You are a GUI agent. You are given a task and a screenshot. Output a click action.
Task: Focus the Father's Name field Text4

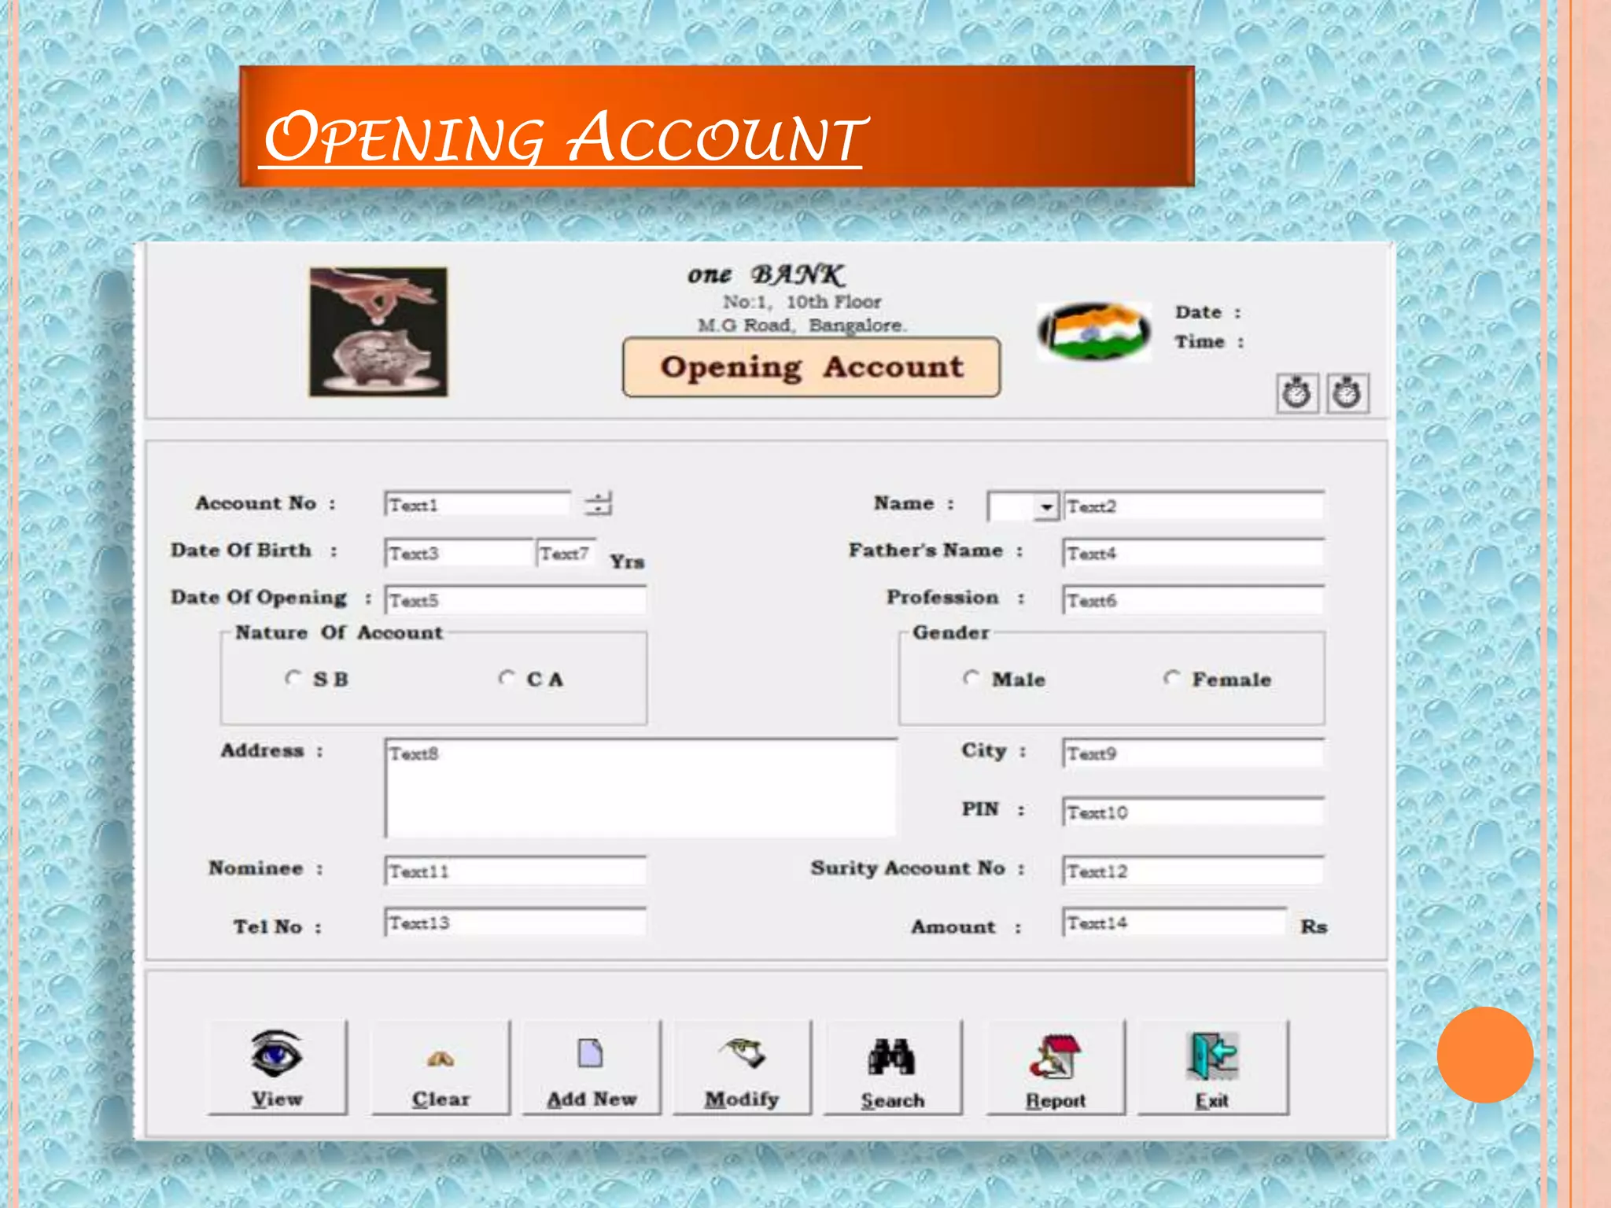click(1193, 553)
